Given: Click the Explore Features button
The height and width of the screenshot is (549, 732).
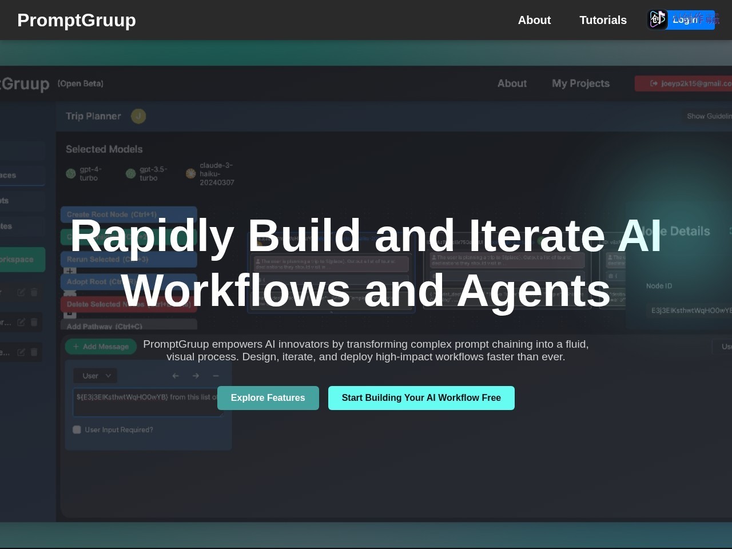Looking at the screenshot, I should [268, 398].
